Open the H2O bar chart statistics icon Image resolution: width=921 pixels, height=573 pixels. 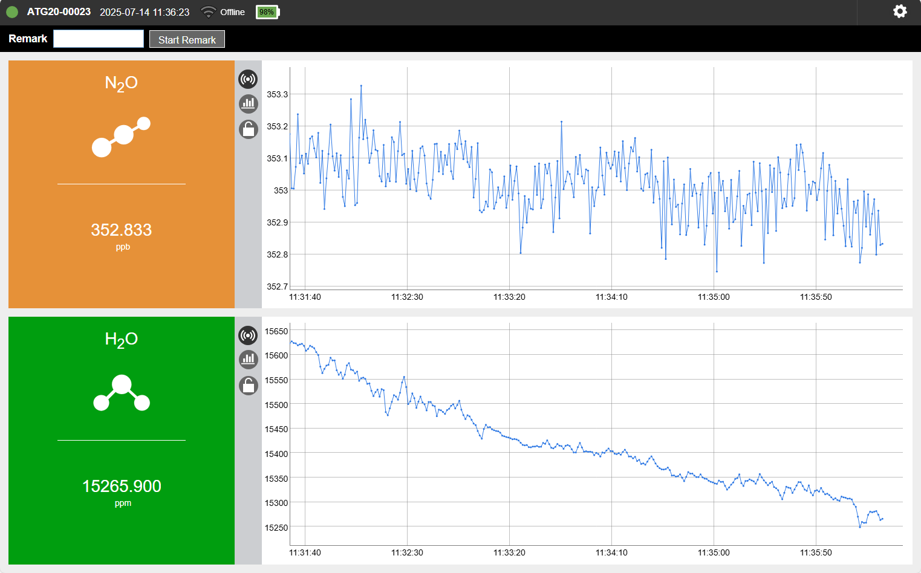(x=248, y=360)
